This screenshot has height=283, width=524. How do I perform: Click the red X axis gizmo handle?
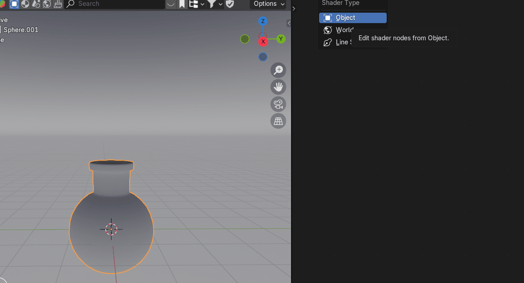(263, 42)
